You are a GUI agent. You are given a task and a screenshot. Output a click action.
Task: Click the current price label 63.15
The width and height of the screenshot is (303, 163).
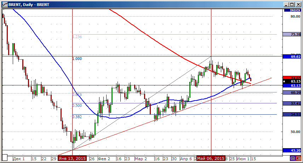click(292, 81)
